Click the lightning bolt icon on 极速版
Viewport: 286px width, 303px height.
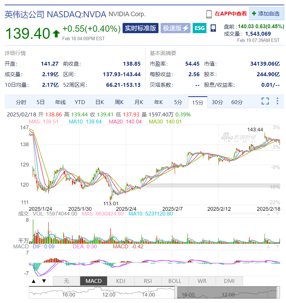pos(186,28)
